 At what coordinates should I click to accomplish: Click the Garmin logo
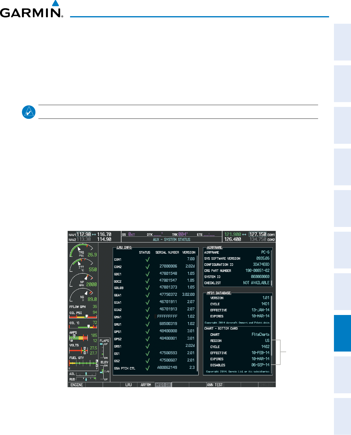(x=32, y=9)
